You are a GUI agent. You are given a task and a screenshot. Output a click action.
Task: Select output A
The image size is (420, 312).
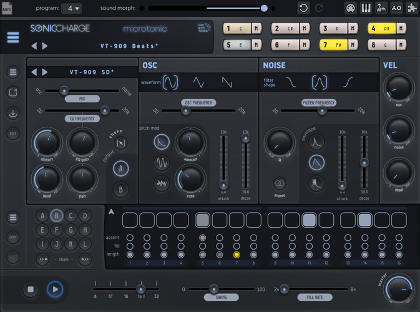[121, 168]
